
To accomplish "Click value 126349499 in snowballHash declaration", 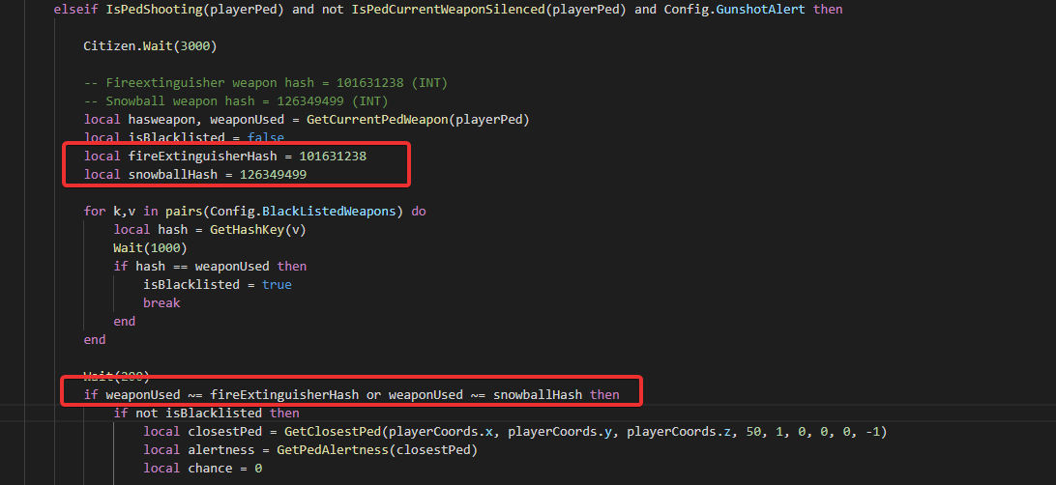I will pyautogui.click(x=273, y=175).
